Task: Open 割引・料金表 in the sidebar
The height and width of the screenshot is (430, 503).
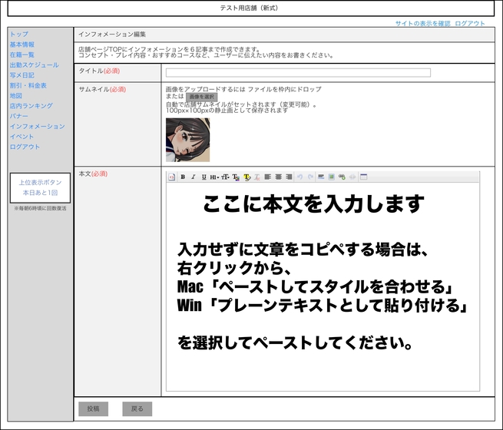Action: click(28, 85)
